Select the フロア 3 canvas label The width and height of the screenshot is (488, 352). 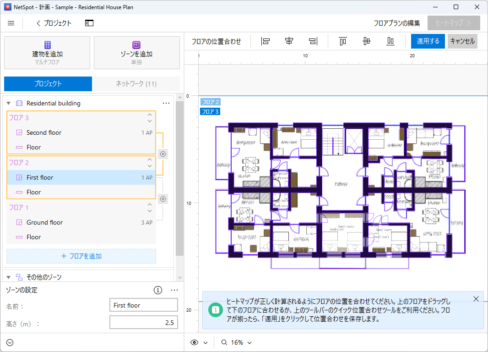click(210, 111)
